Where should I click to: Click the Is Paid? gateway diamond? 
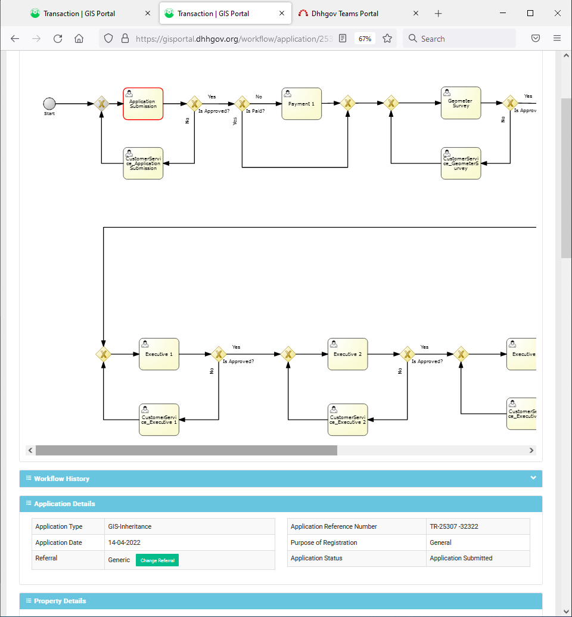point(242,104)
